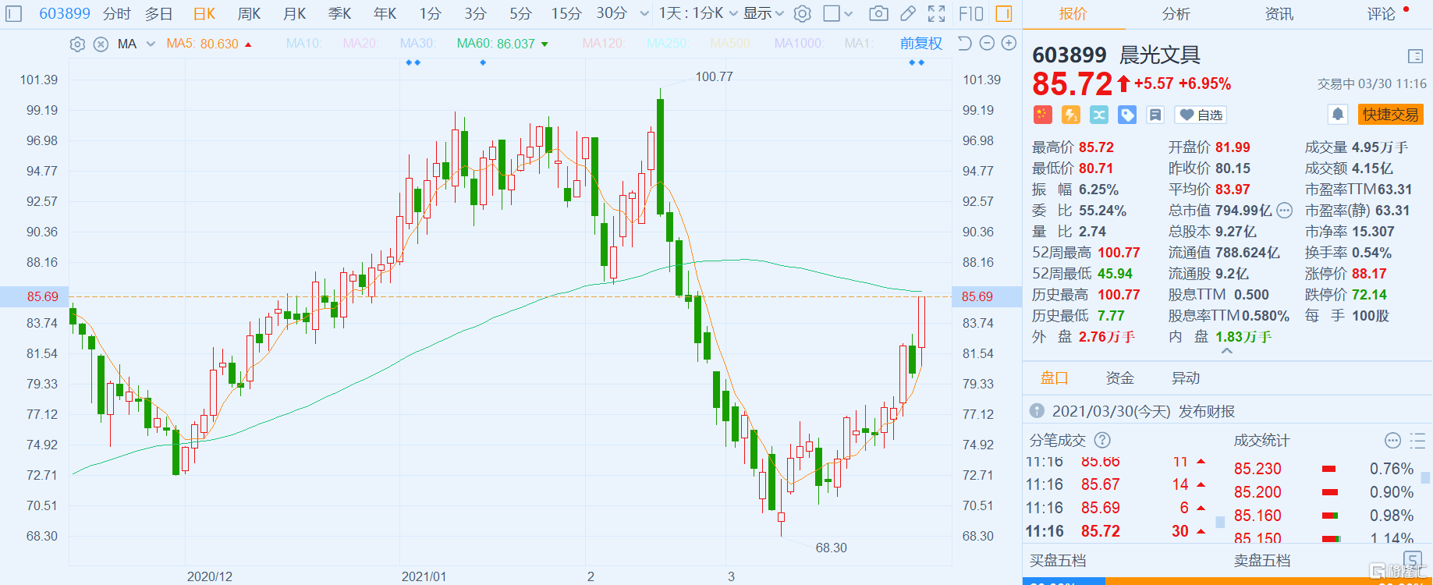Switch to the 月K monthly chart
1433x585 pixels.
[x=295, y=13]
